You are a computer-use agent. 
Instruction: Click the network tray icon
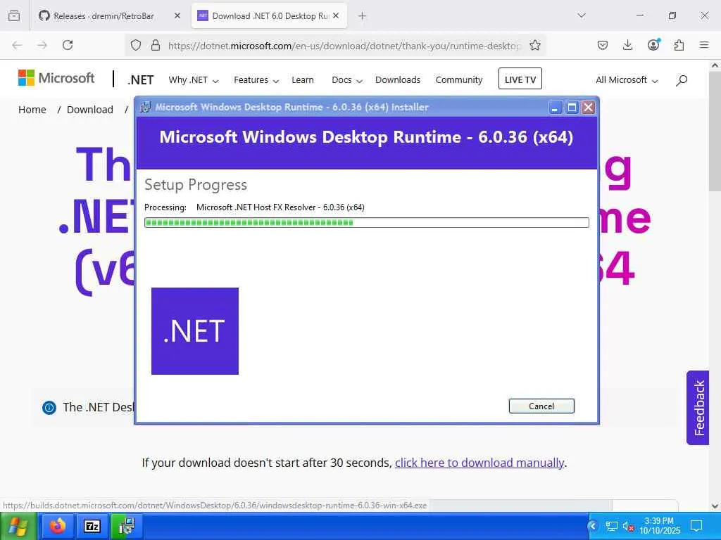pyautogui.click(x=611, y=526)
